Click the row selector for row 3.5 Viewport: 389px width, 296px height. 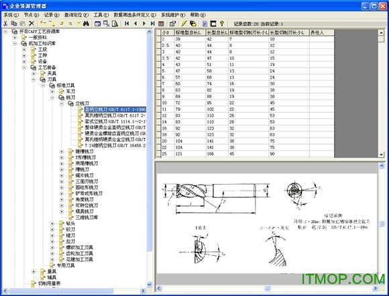(158, 58)
